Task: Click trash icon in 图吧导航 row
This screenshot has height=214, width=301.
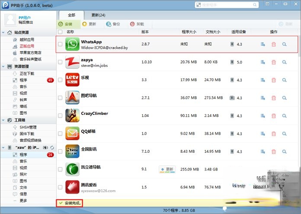Action: (274, 98)
